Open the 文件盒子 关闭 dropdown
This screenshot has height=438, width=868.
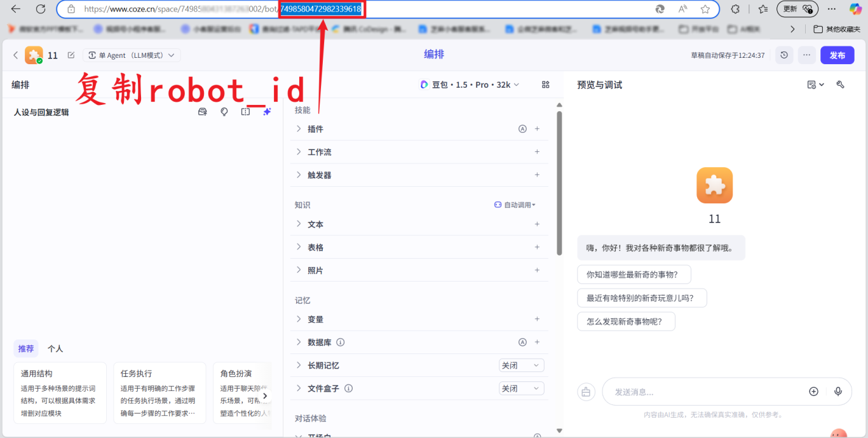(x=521, y=388)
